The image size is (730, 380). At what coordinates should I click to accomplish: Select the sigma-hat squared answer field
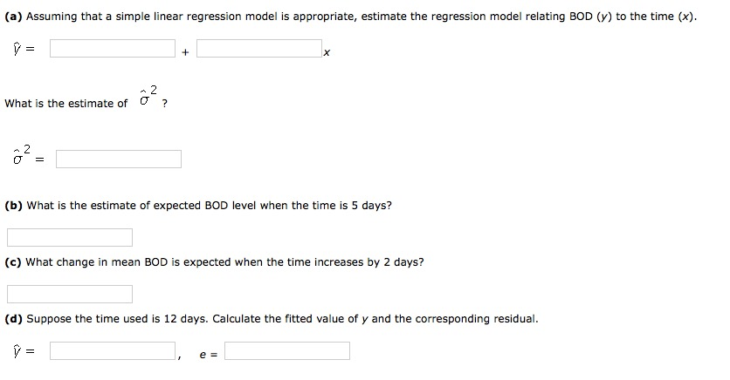(x=119, y=159)
